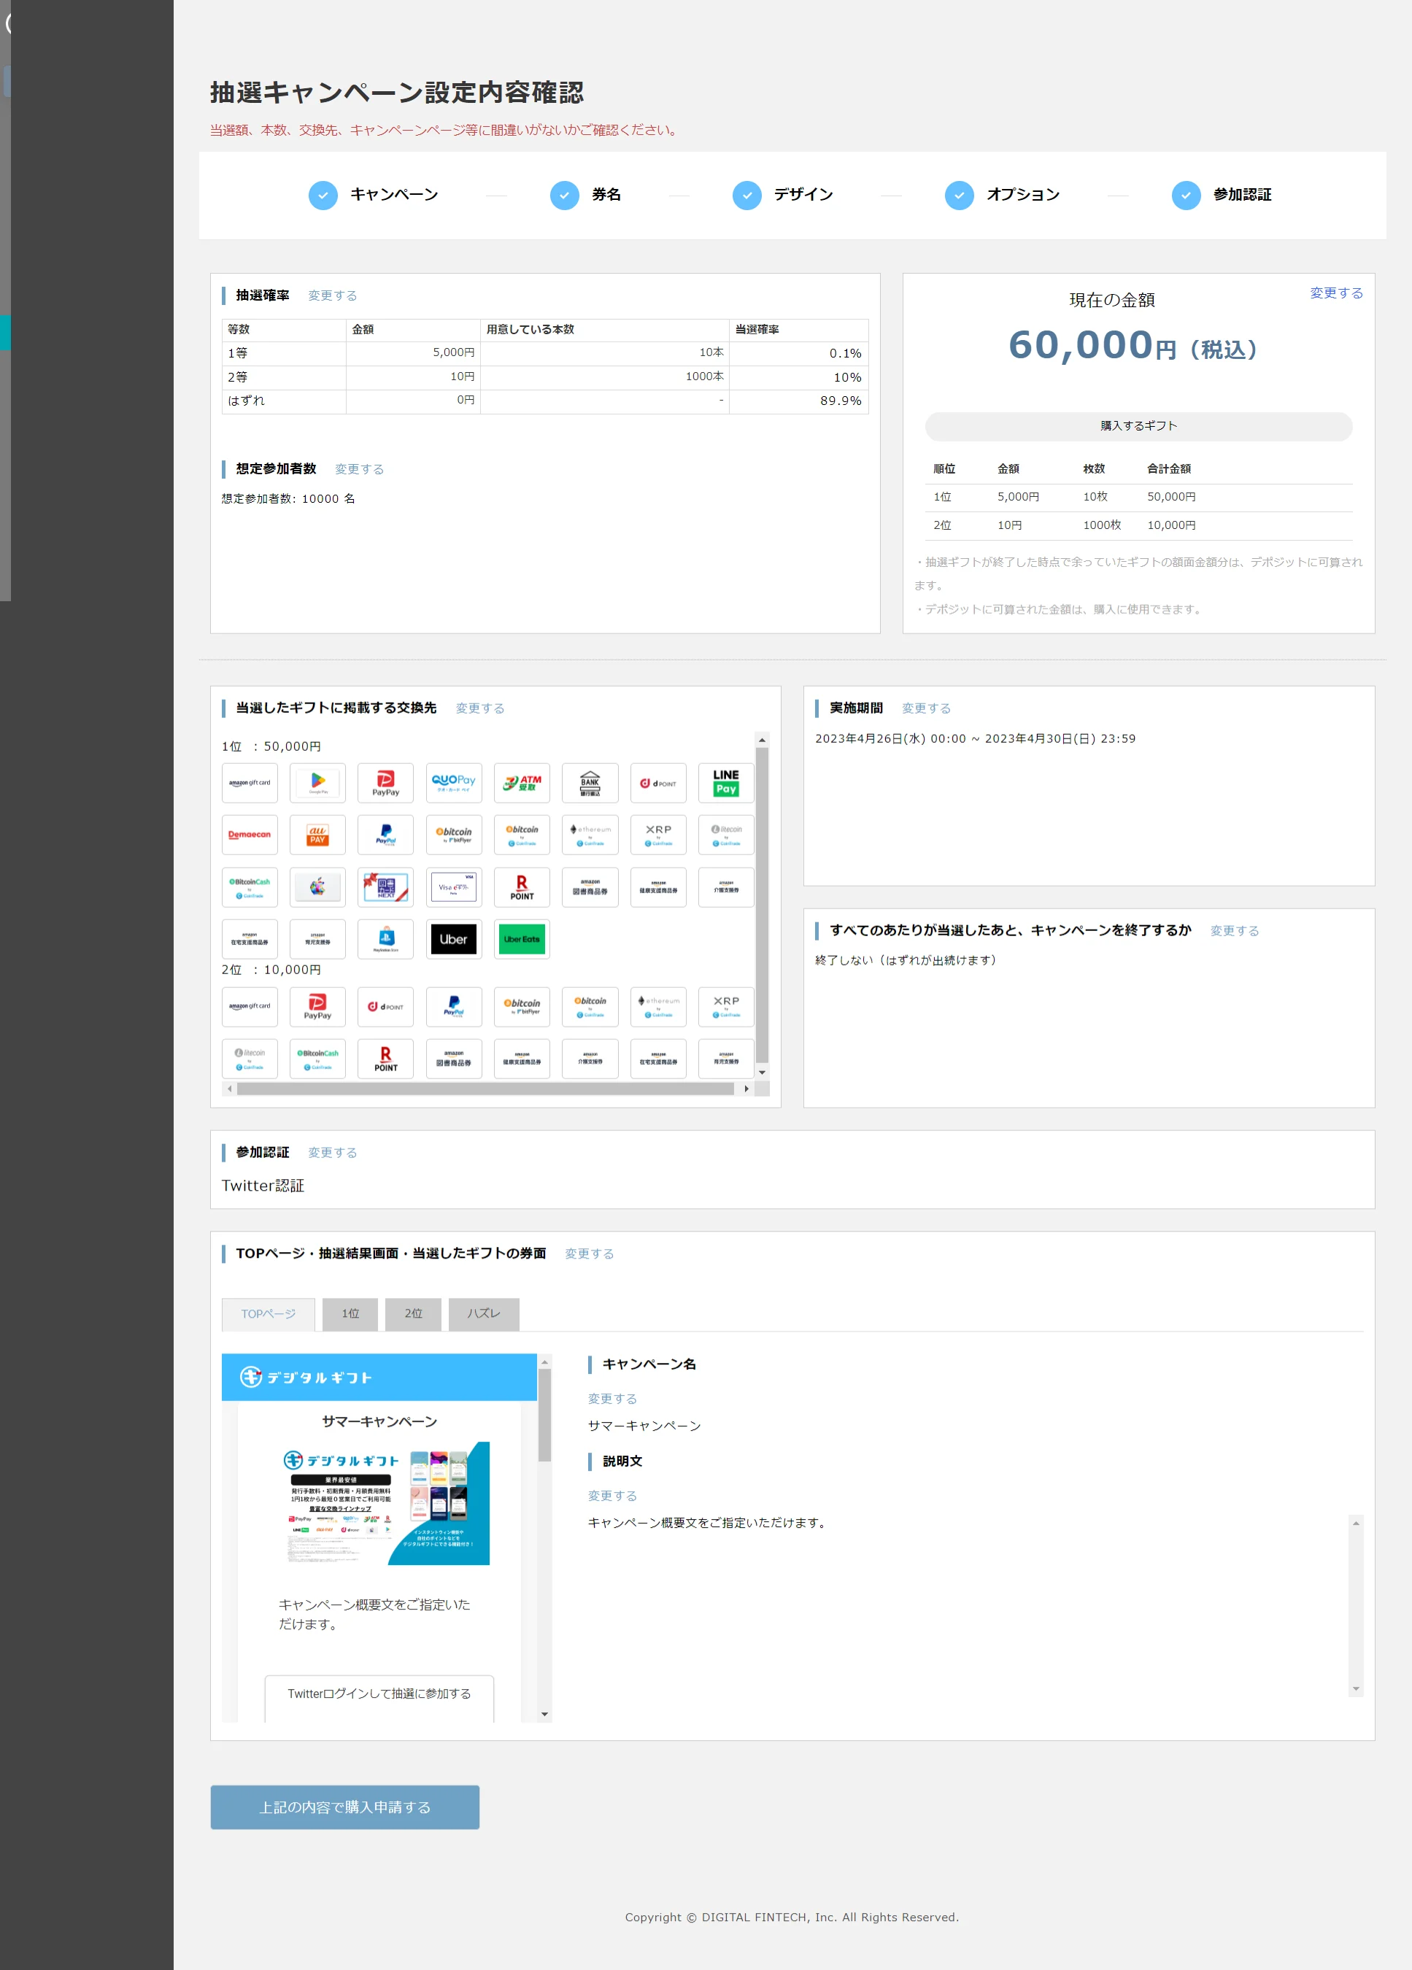
Task: Click the R POINT icon in 2位 list
Action: tap(386, 1058)
